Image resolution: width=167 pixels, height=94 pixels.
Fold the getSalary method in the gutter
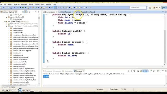[46, 53]
